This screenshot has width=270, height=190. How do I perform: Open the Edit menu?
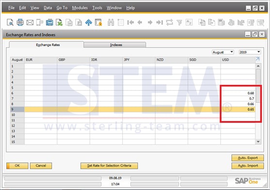23,8
